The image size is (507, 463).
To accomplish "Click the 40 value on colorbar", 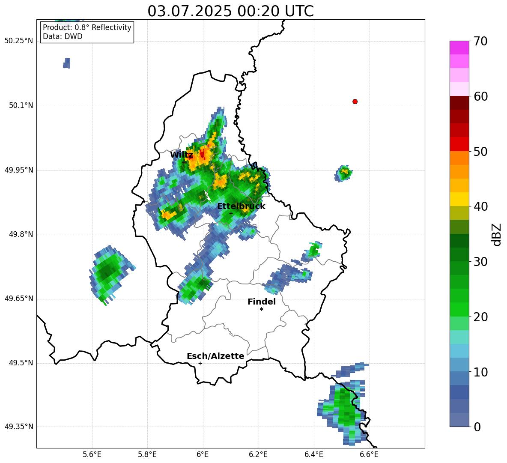I will 480,206.
